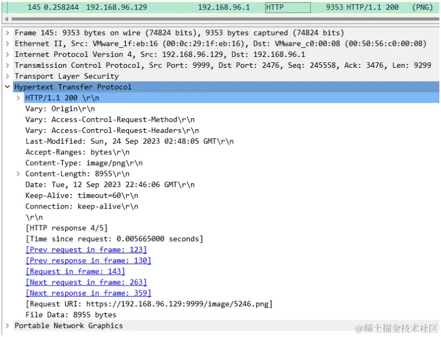
Task: Select the Date: Tue, 12 Sep 2023 line
Action: click(110, 185)
